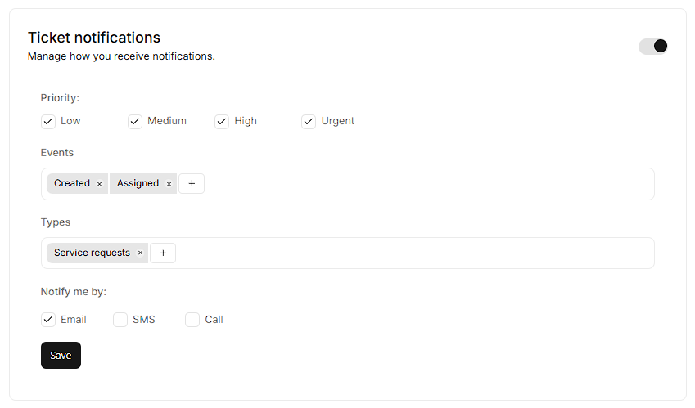Click inside the Types input field
The width and height of the screenshot is (695, 408).
[x=409, y=253]
